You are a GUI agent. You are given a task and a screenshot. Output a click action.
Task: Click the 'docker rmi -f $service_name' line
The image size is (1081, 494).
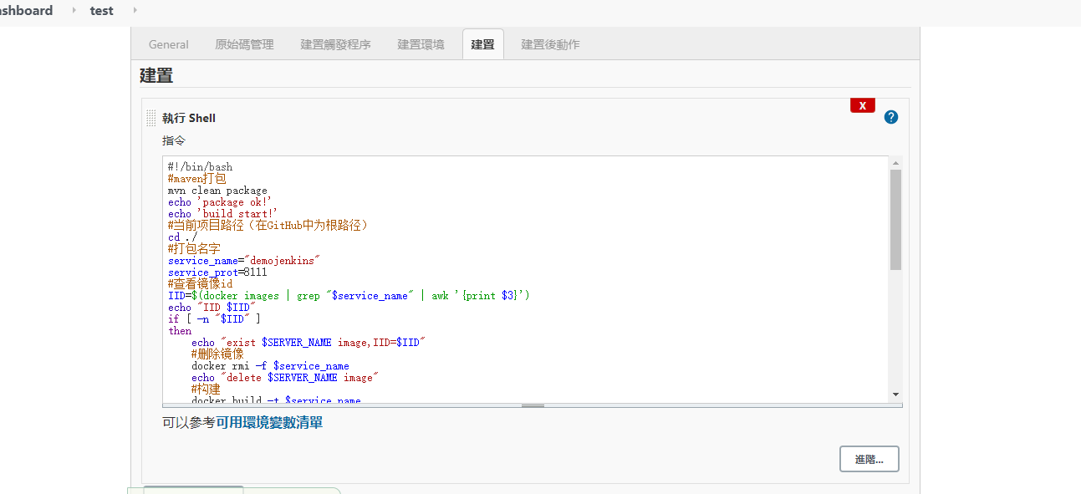click(x=270, y=366)
